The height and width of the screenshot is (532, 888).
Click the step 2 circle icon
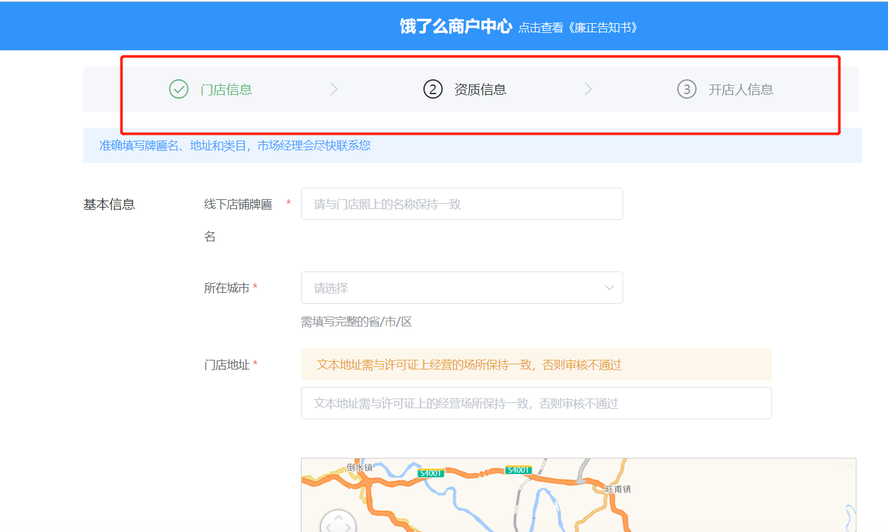433,89
